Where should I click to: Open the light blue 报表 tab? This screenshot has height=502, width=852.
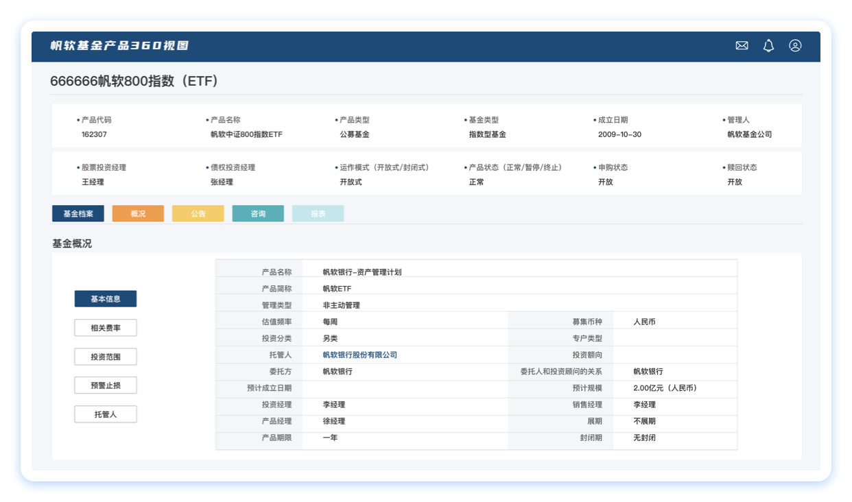point(318,214)
